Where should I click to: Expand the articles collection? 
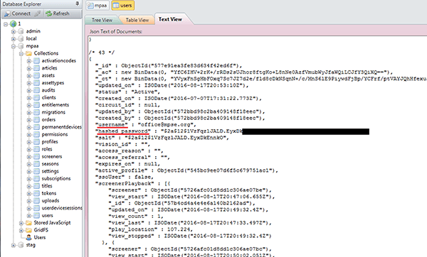coord(28,68)
